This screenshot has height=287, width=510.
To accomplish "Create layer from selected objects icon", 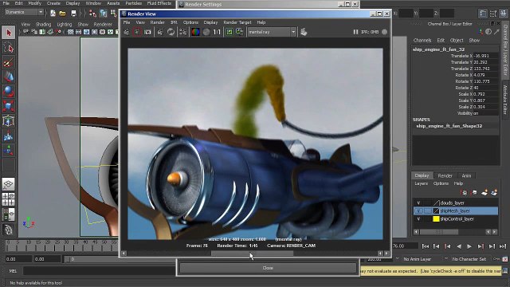I will click(494, 193).
